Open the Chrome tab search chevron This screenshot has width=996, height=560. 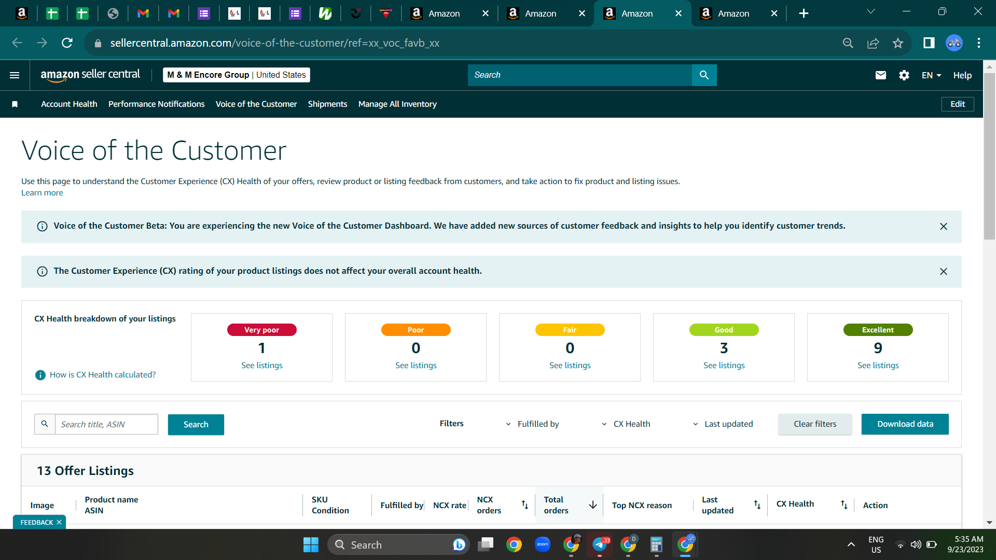tap(871, 12)
